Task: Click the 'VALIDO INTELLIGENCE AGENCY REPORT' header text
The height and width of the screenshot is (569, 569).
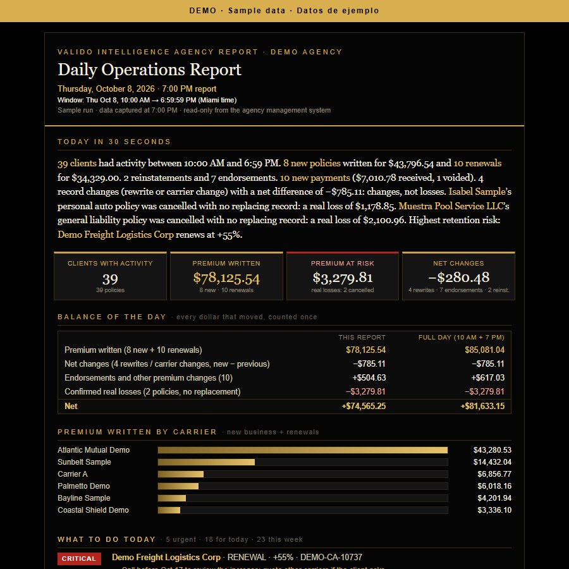Action: (158, 52)
